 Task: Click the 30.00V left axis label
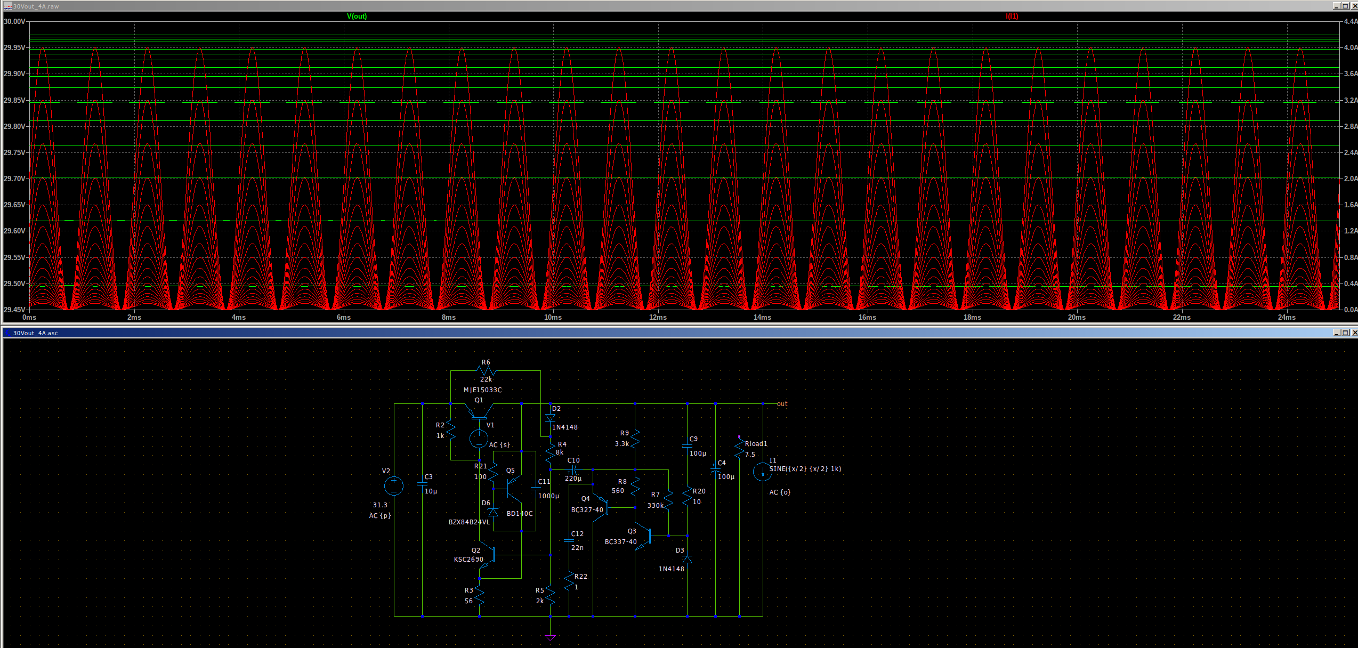pos(14,21)
